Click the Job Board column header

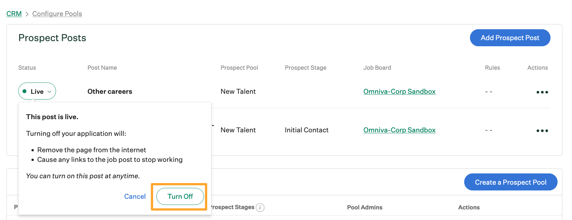(x=377, y=68)
